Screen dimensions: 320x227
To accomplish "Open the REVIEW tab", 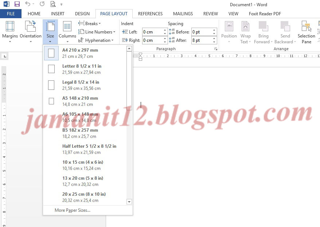I will tap(210, 14).
